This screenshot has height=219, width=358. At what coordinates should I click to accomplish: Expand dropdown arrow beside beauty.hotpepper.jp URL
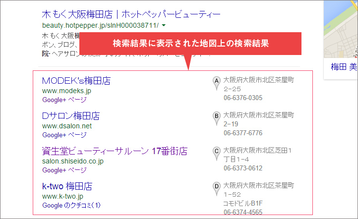coord(164,25)
